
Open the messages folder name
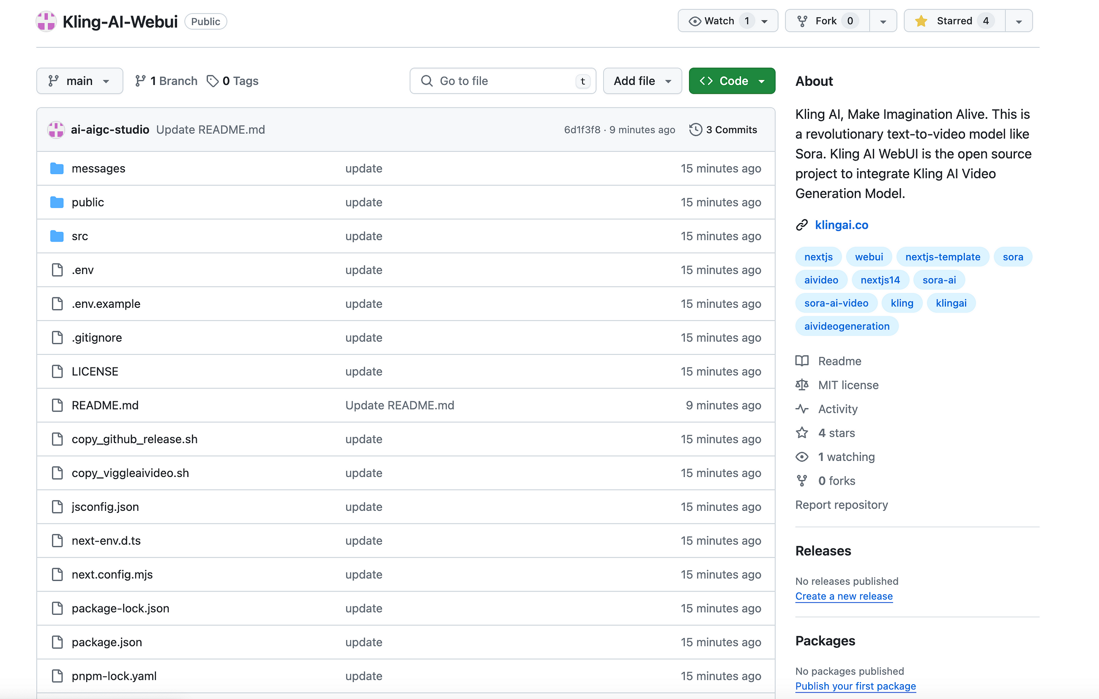98,168
